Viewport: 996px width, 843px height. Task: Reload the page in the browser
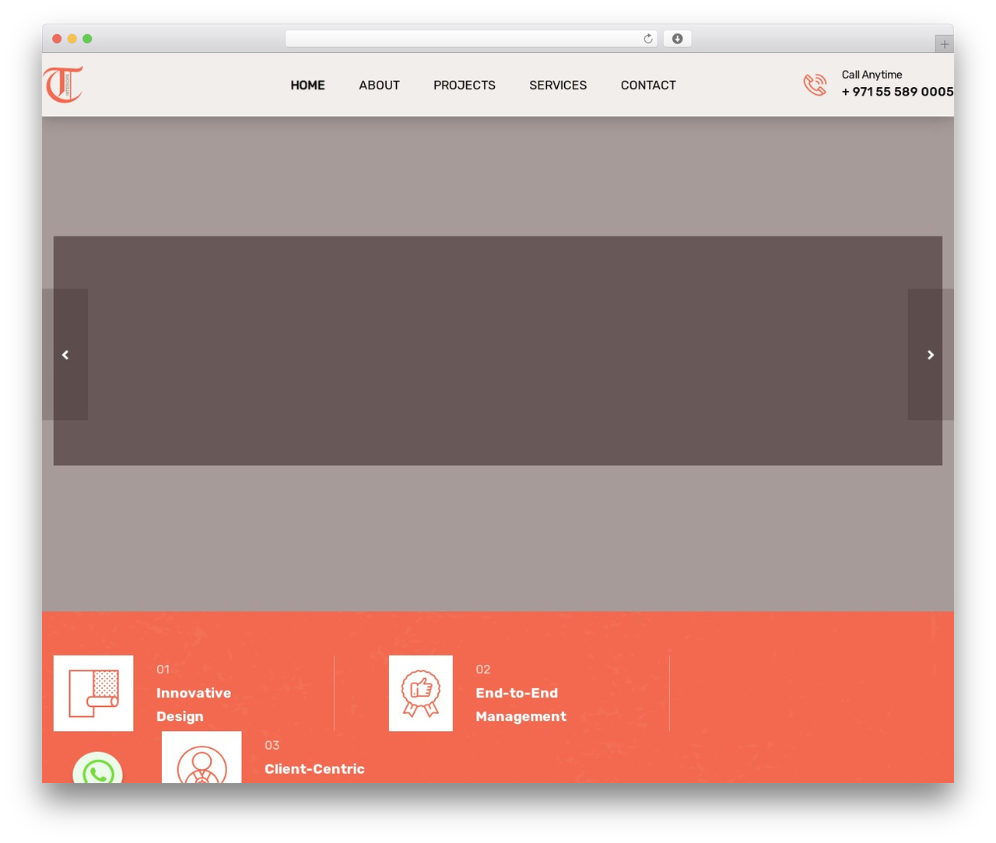[648, 39]
